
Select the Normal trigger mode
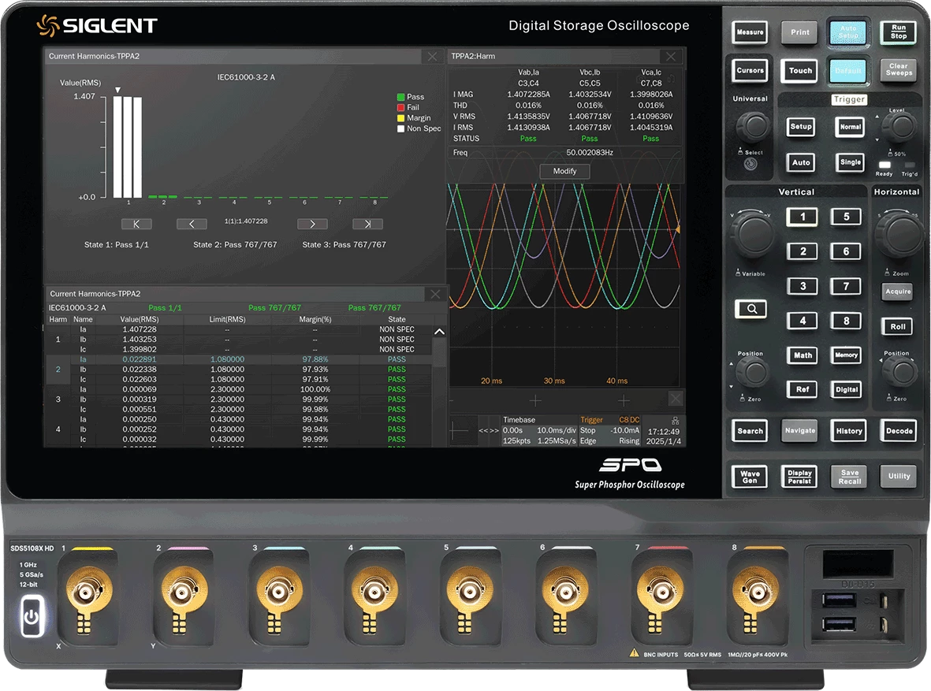[850, 126]
